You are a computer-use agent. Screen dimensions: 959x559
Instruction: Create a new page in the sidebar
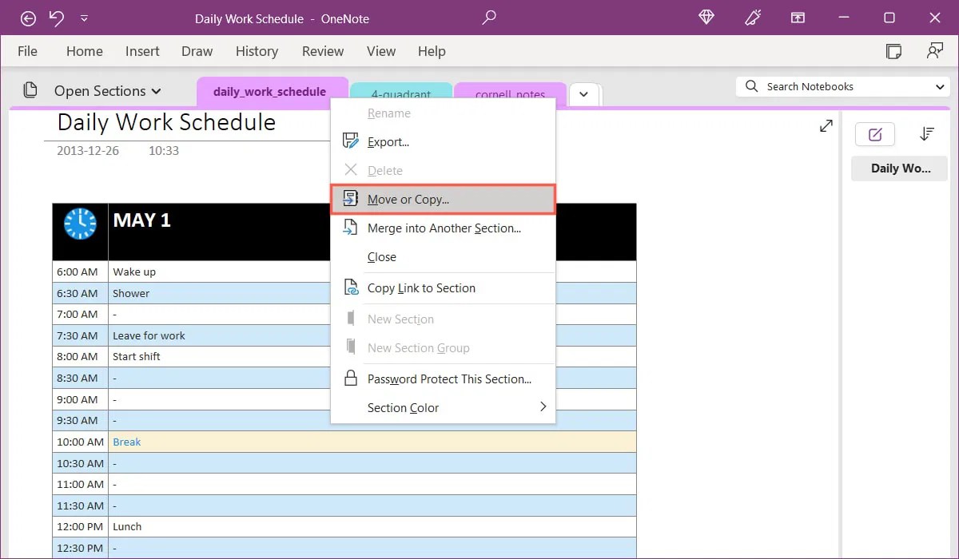[x=874, y=134]
